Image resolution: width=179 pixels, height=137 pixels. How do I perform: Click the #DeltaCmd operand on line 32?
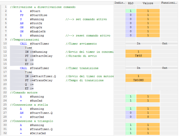pyautogui.click(x=37, y=133)
